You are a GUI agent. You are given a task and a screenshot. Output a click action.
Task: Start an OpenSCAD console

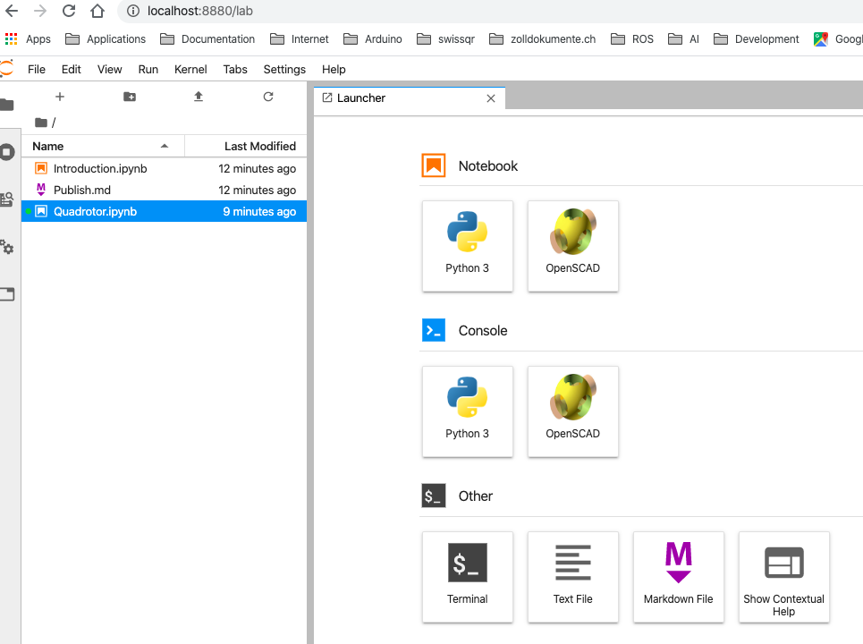pyautogui.click(x=572, y=411)
